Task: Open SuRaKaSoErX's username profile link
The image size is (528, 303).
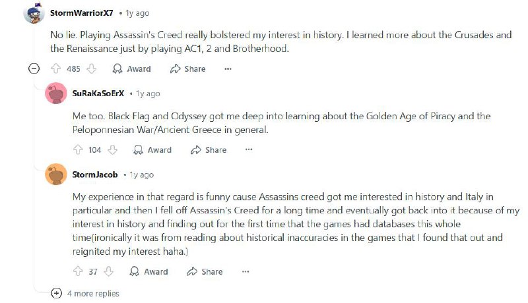Action: point(98,94)
